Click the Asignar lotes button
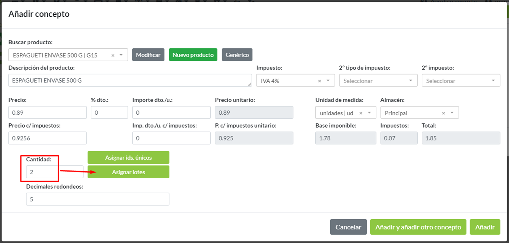Image resolution: width=509 pixels, height=243 pixels. (x=128, y=172)
